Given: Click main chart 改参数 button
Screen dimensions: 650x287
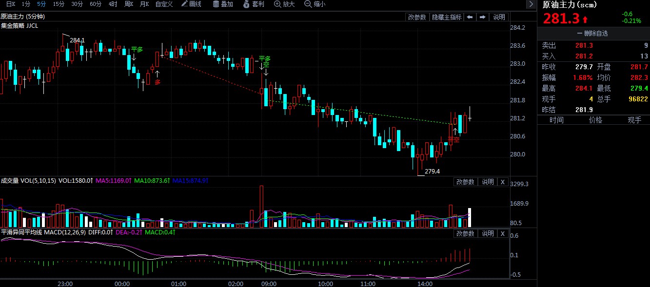Looking at the screenshot, I should pos(417,17).
